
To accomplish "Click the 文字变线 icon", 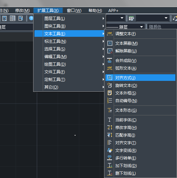I will point(110,150).
